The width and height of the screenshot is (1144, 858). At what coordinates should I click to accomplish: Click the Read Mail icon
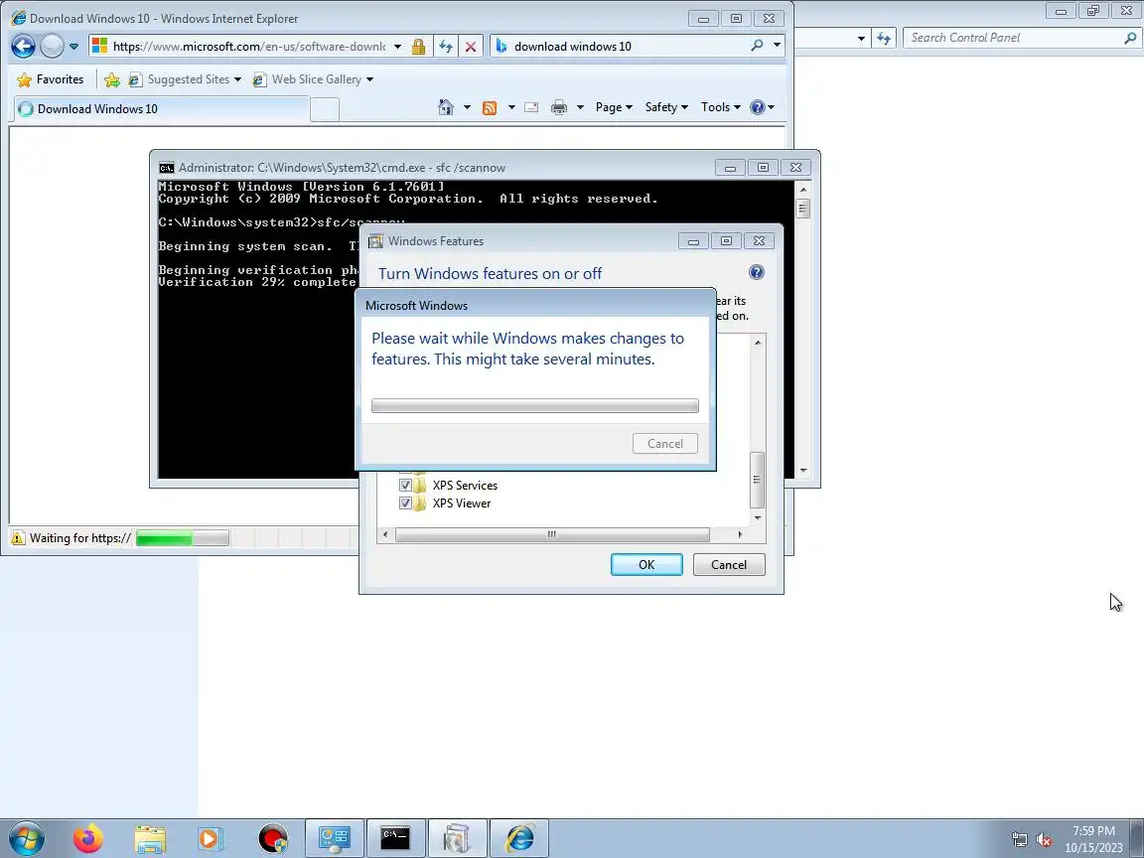pyautogui.click(x=532, y=107)
